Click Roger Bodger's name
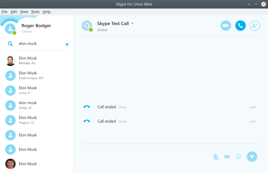The image size is (268, 173). (x=36, y=26)
